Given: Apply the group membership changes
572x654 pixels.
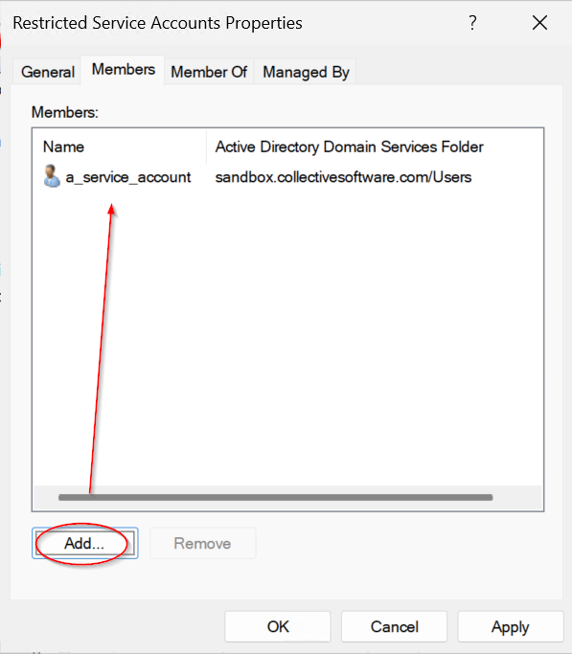Looking at the screenshot, I should click(511, 626).
